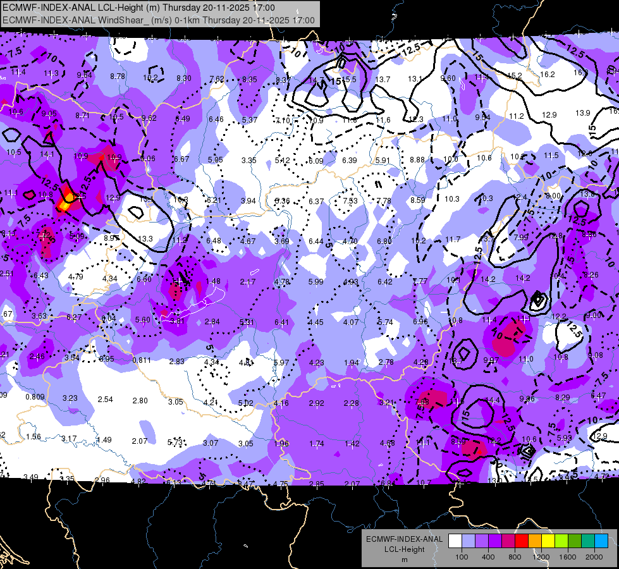This screenshot has width=619, height=569.
Task: Click the legend 'LCL-Height' title text
Action: point(405,549)
